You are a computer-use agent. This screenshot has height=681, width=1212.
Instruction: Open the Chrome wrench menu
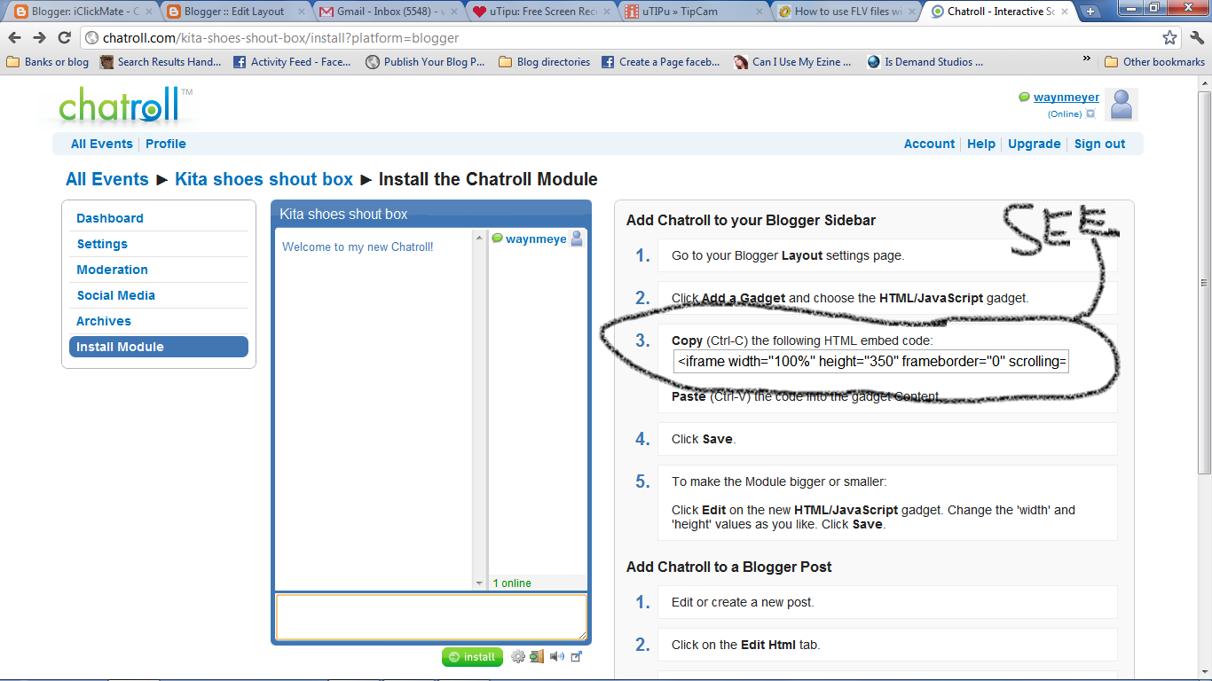[1195, 38]
